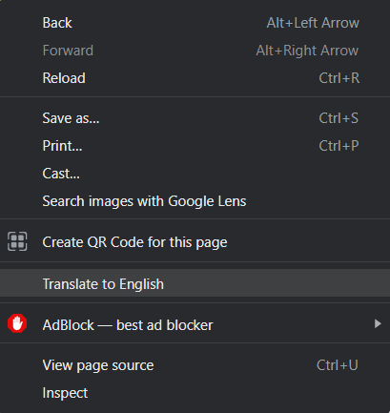Select the Print... menu entry
Image resolution: width=390 pixels, height=413 pixels.
click(195, 146)
